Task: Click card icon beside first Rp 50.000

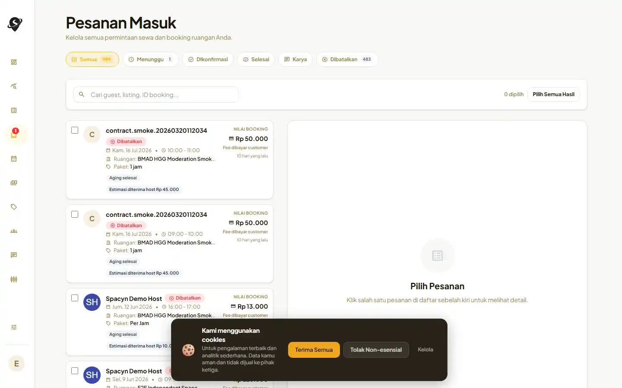Action: point(231,139)
